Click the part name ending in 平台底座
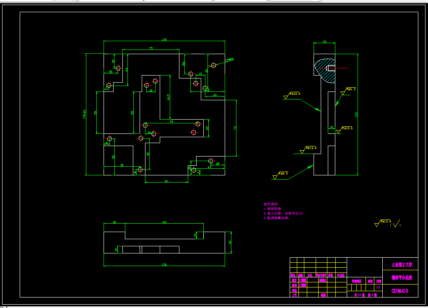Viewport: 428px width, 308px height. (x=402, y=278)
